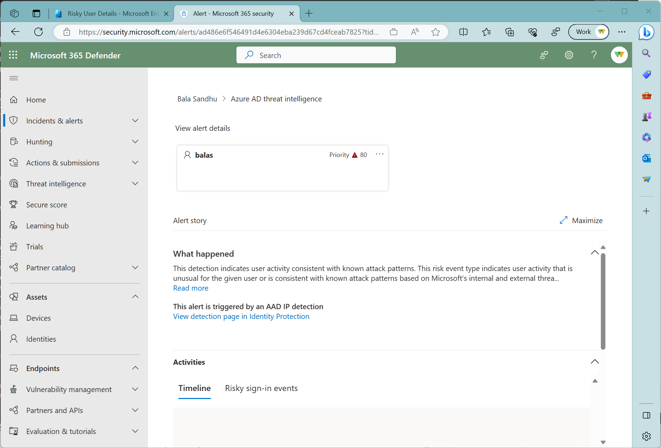Open Edge sidebar settings gear
The width and height of the screenshot is (661, 448).
coord(646,436)
